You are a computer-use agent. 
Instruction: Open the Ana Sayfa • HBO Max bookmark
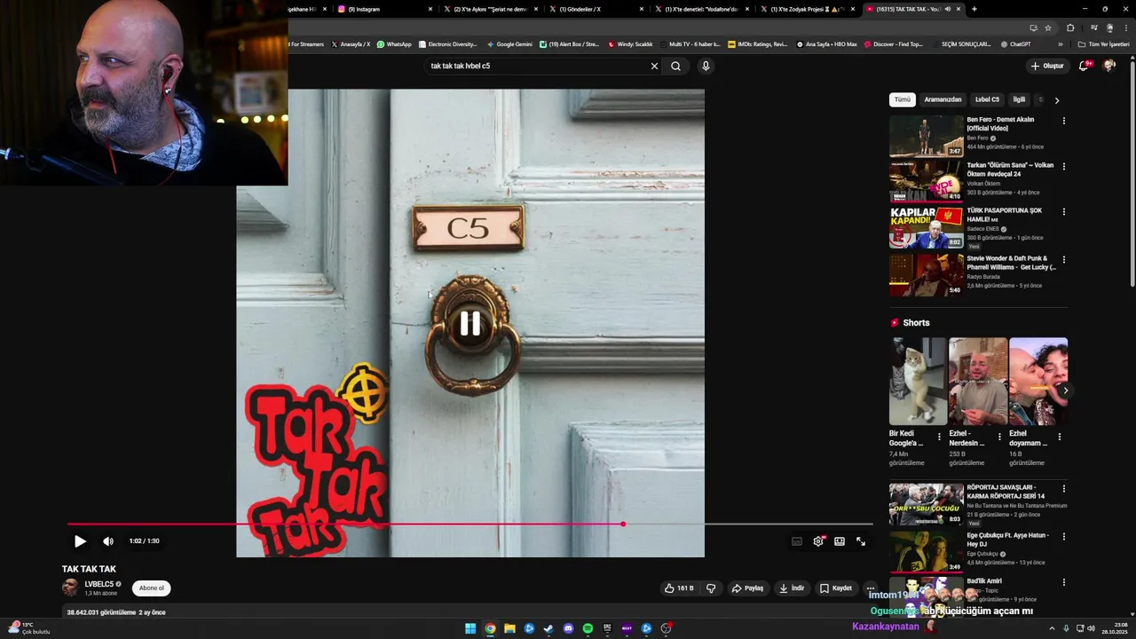tap(826, 44)
